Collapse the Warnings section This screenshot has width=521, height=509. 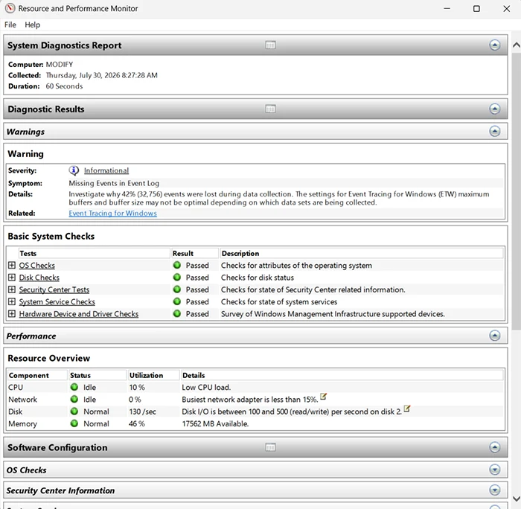(x=494, y=131)
